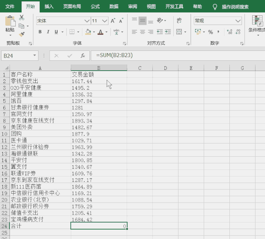Decrease font size with smaller A
The height and width of the screenshot is (239, 265).
tap(121, 21)
